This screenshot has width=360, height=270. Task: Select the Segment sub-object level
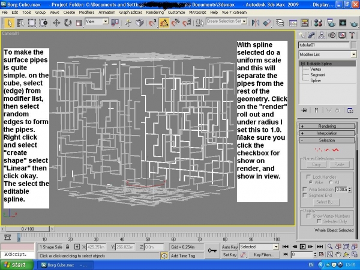click(318, 75)
